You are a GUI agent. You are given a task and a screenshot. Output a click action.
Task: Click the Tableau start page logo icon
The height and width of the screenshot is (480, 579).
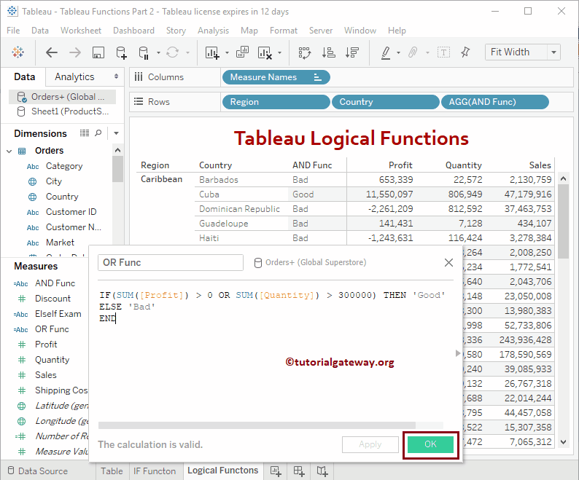coord(18,52)
